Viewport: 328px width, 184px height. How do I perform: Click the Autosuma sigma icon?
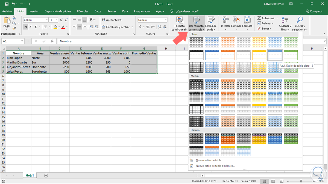click(x=259, y=18)
